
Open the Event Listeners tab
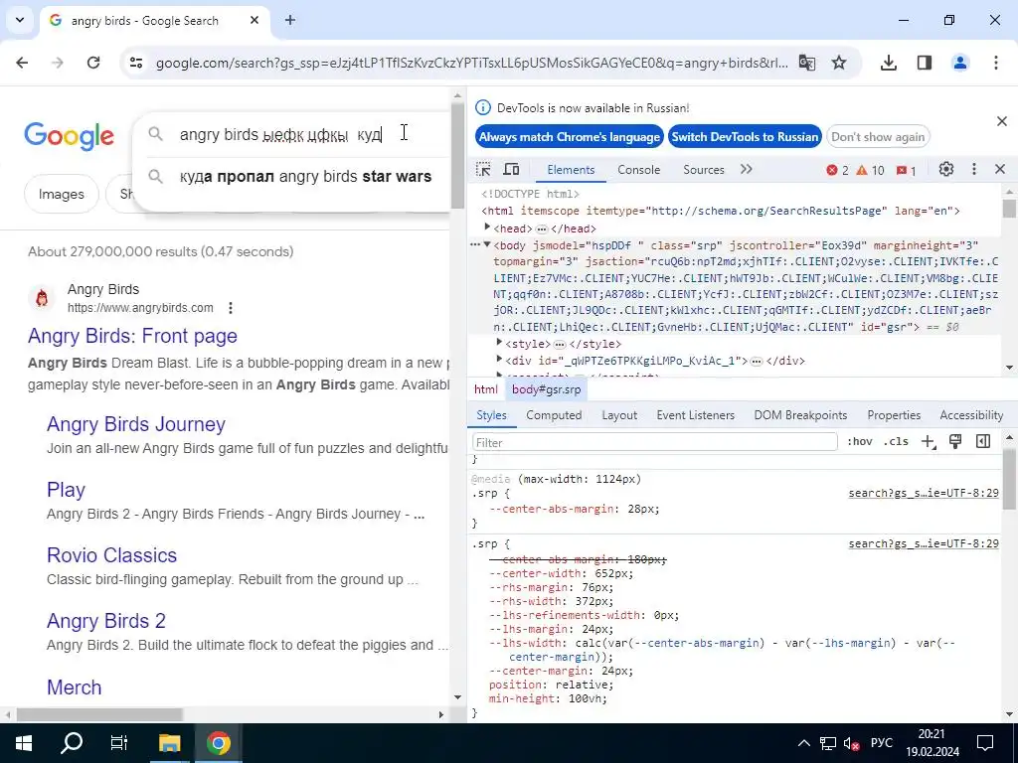(x=695, y=415)
